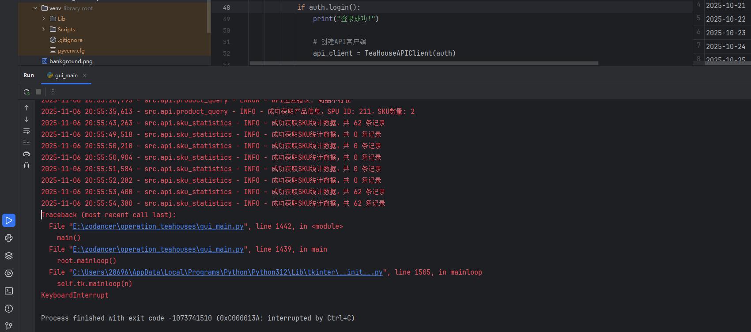The width and height of the screenshot is (751, 332).
Task: Select the 2025-10-22 date entry
Action: coord(726,19)
